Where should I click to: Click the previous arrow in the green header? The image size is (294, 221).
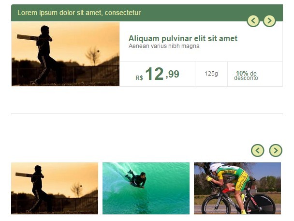[253, 21]
